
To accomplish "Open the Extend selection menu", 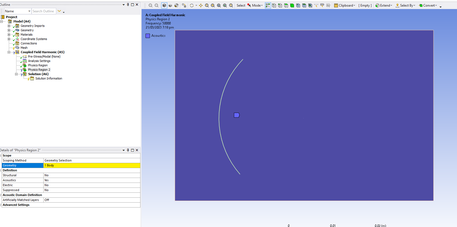I will tap(384, 5).
